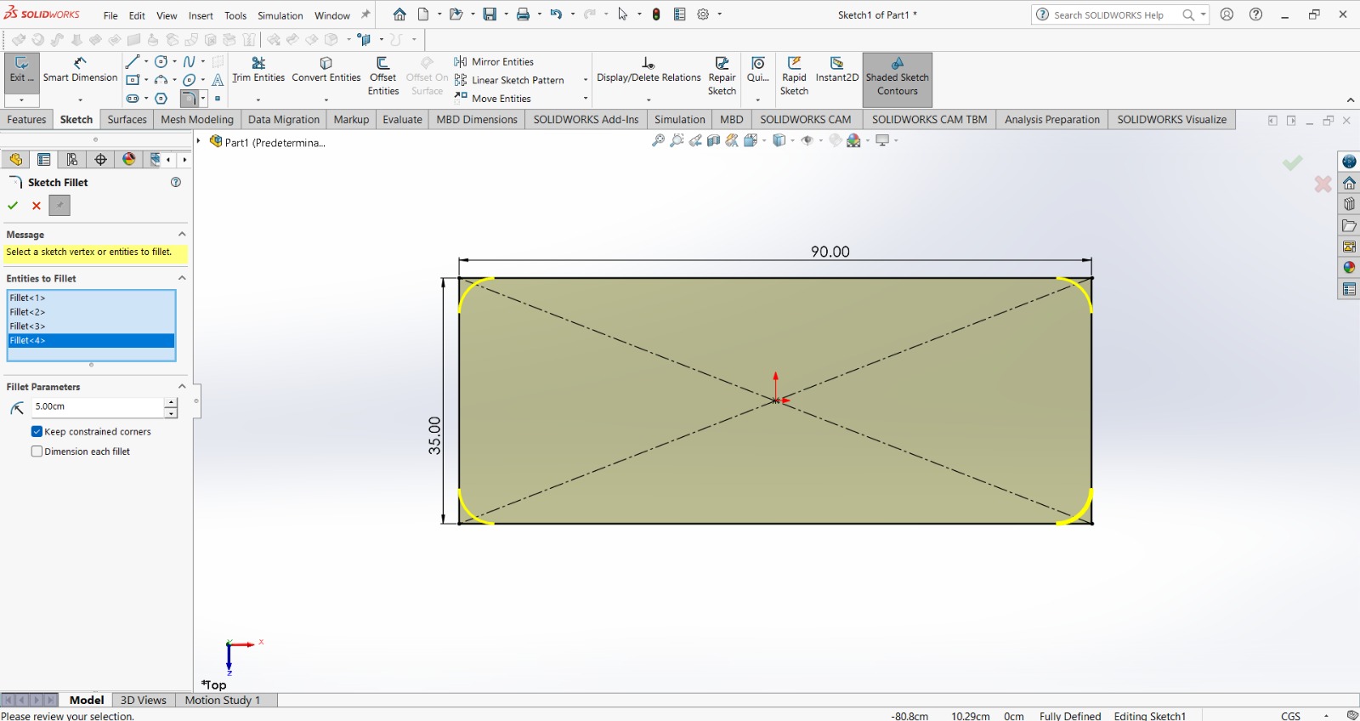Screen dimensions: 1360x721
Task: Select Fillet<2> in the entities list
Action: click(x=28, y=312)
